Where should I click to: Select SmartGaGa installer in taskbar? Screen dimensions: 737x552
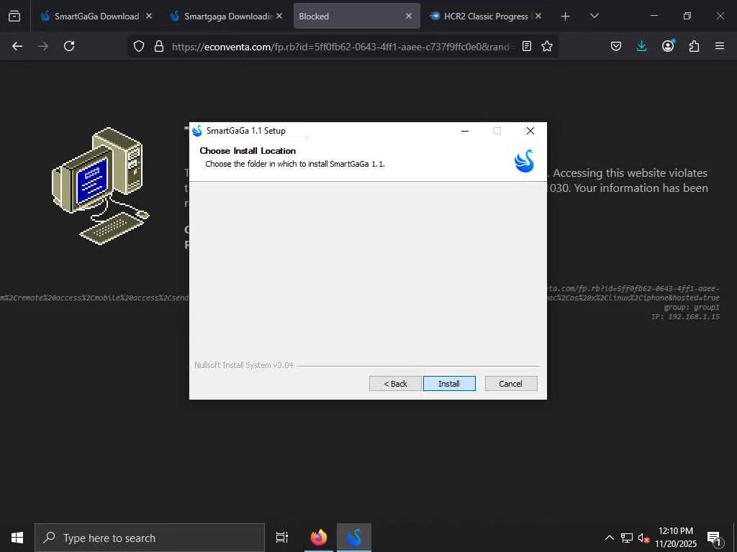tap(354, 538)
